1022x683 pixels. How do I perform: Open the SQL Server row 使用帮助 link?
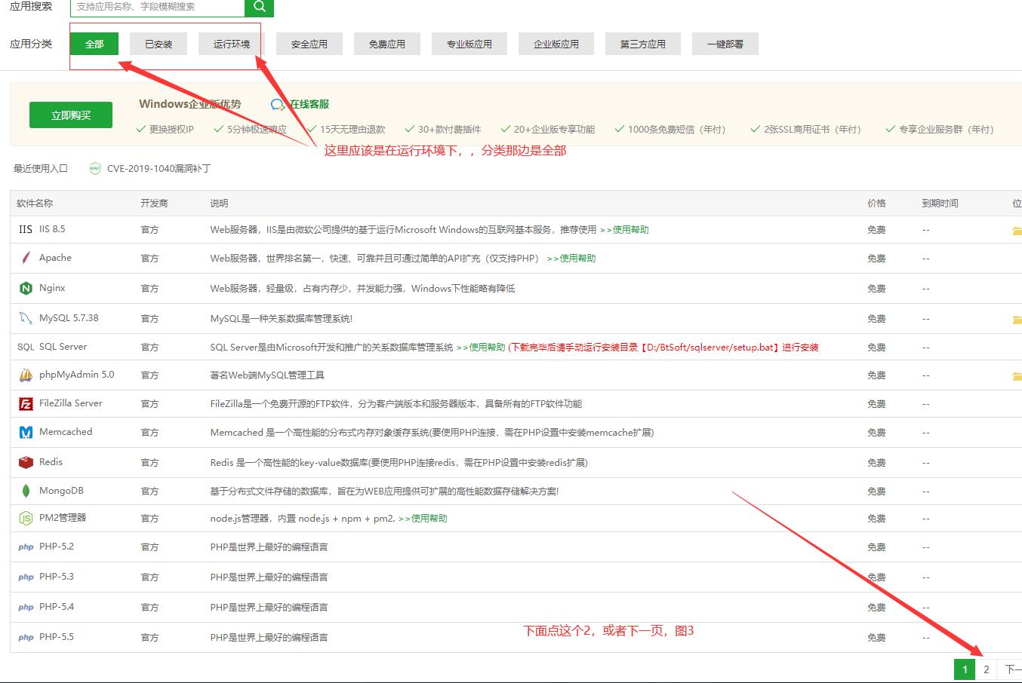[x=481, y=348]
